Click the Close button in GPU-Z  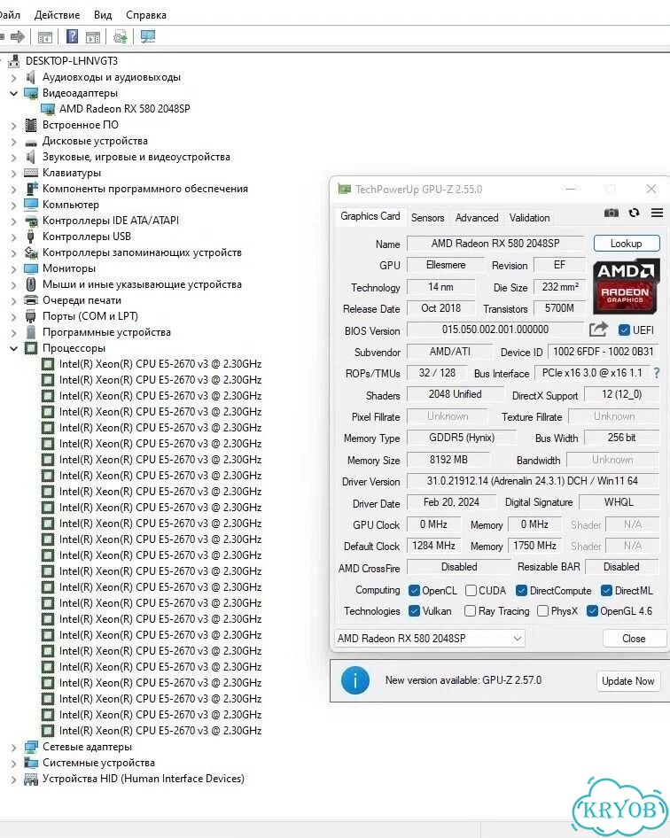tap(634, 638)
